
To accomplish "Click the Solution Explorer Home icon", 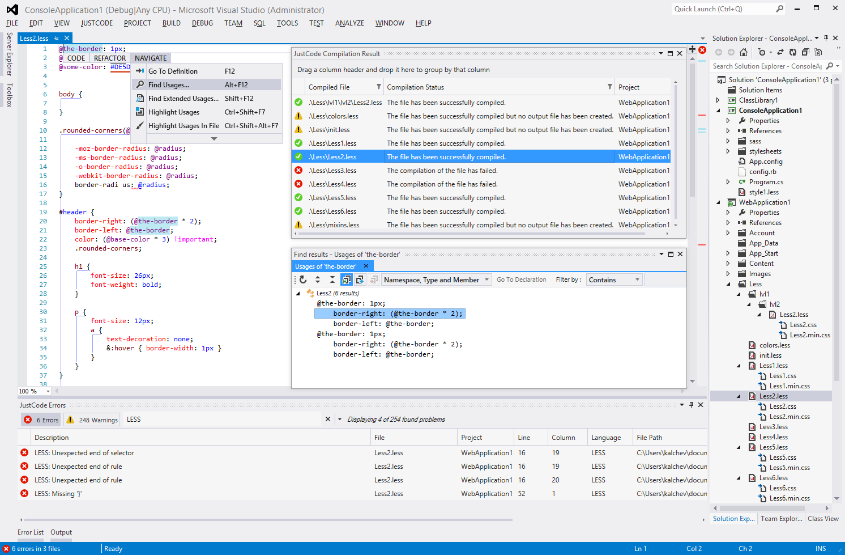I will coord(744,52).
